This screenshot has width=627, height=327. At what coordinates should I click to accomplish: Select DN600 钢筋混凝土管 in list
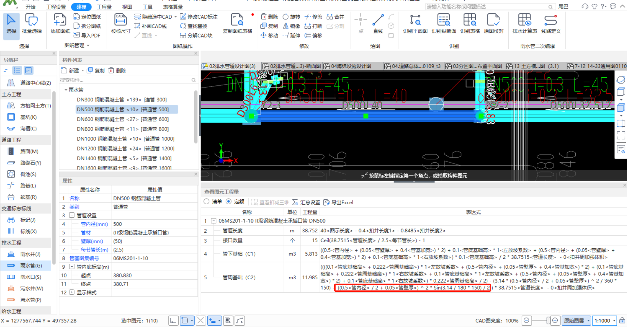pos(123,119)
